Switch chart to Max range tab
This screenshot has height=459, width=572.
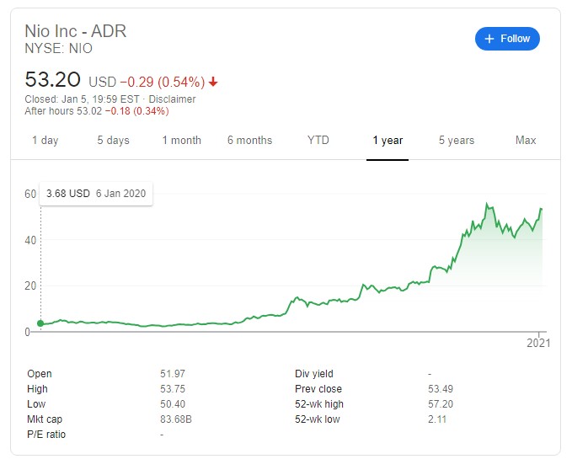click(x=526, y=141)
